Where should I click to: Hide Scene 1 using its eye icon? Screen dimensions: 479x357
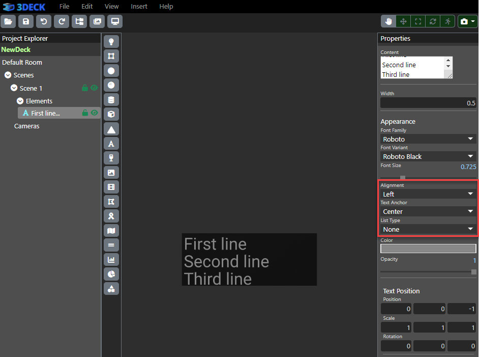[x=94, y=88]
